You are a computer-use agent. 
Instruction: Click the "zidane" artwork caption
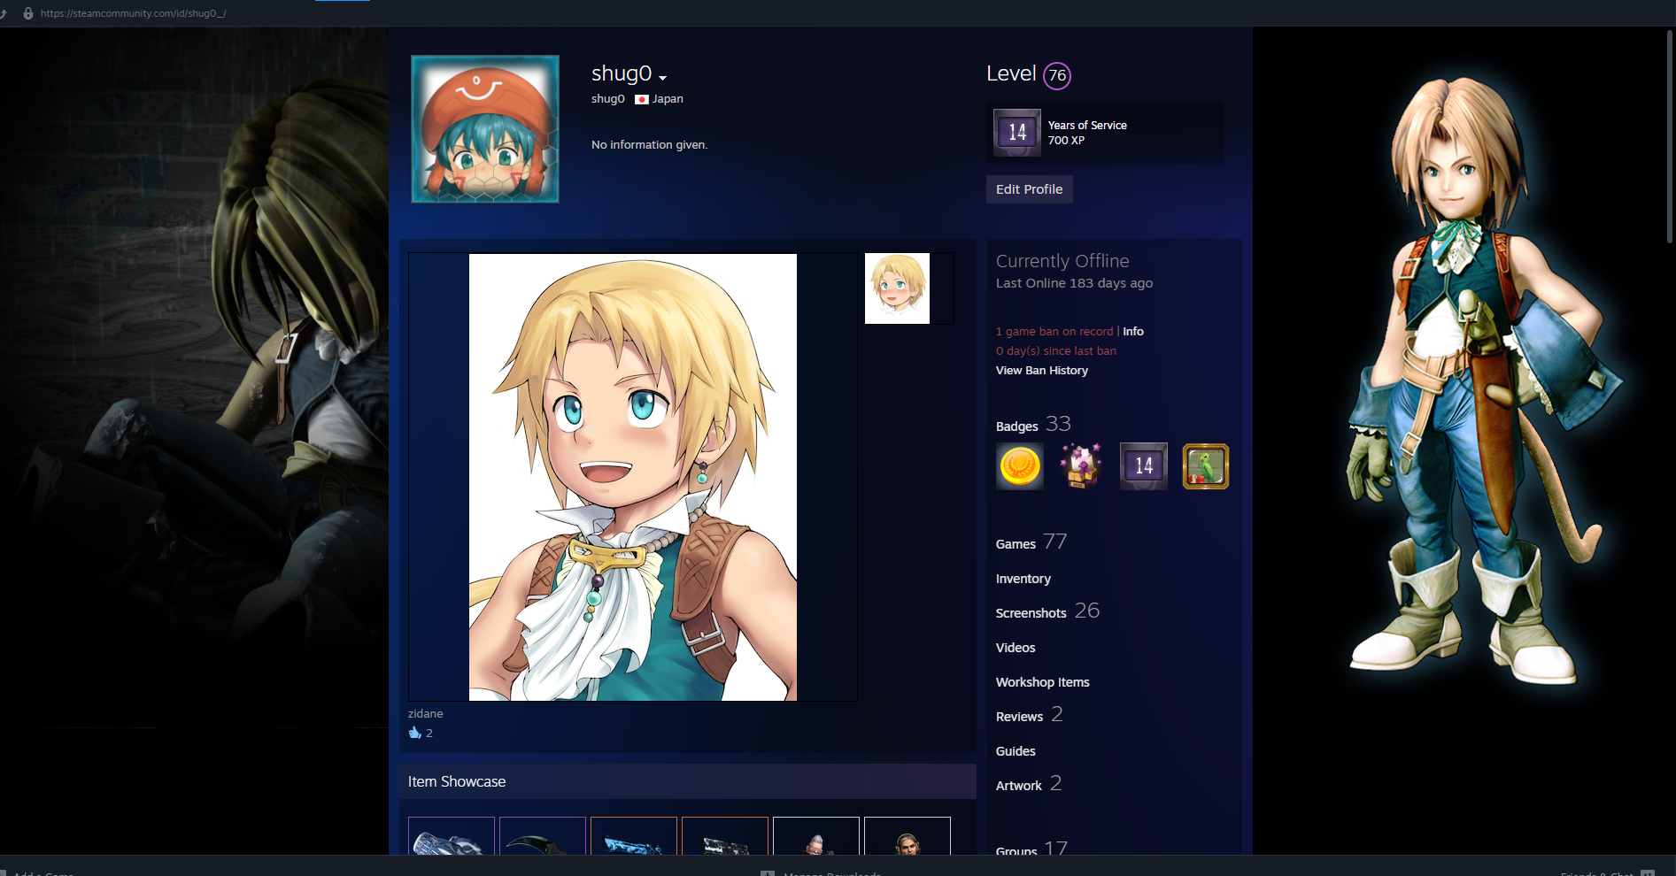(x=426, y=713)
